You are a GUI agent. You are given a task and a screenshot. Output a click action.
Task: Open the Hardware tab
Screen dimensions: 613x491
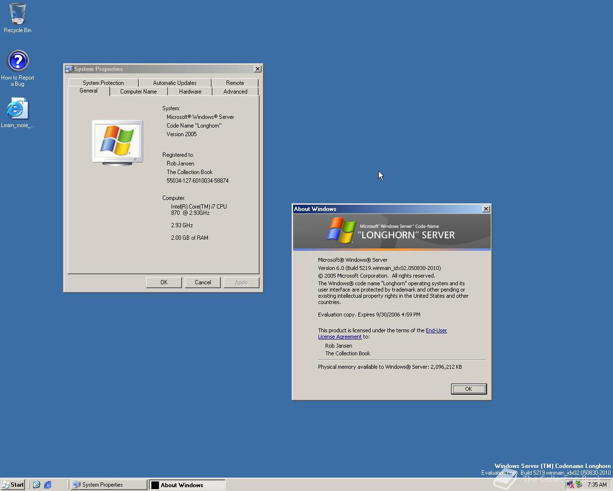[190, 92]
